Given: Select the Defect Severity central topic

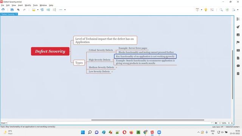Looking at the screenshot, I should (50, 51).
